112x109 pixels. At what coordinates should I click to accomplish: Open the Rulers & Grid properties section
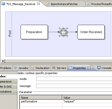[8, 86]
